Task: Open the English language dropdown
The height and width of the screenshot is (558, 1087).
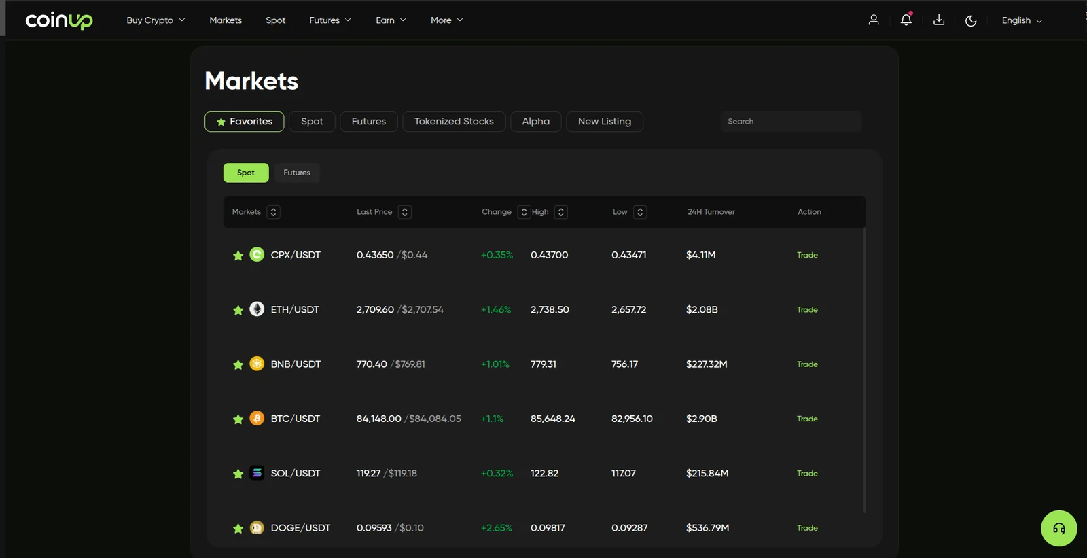Action: (x=1022, y=20)
